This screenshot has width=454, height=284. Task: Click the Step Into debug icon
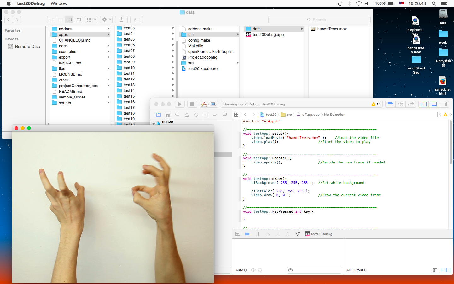[x=278, y=234]
